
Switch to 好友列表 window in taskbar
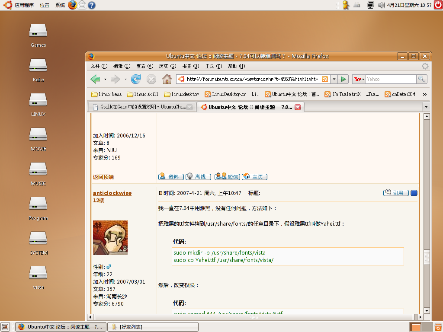click(x=153, y=327)
